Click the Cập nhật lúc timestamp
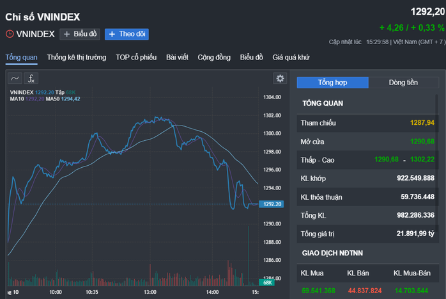This screenshot has height=299, width=446. tap(387, 42)
